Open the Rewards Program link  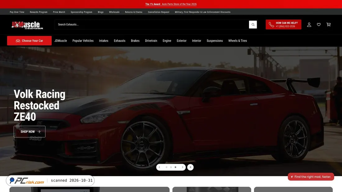tap(39, 12)
